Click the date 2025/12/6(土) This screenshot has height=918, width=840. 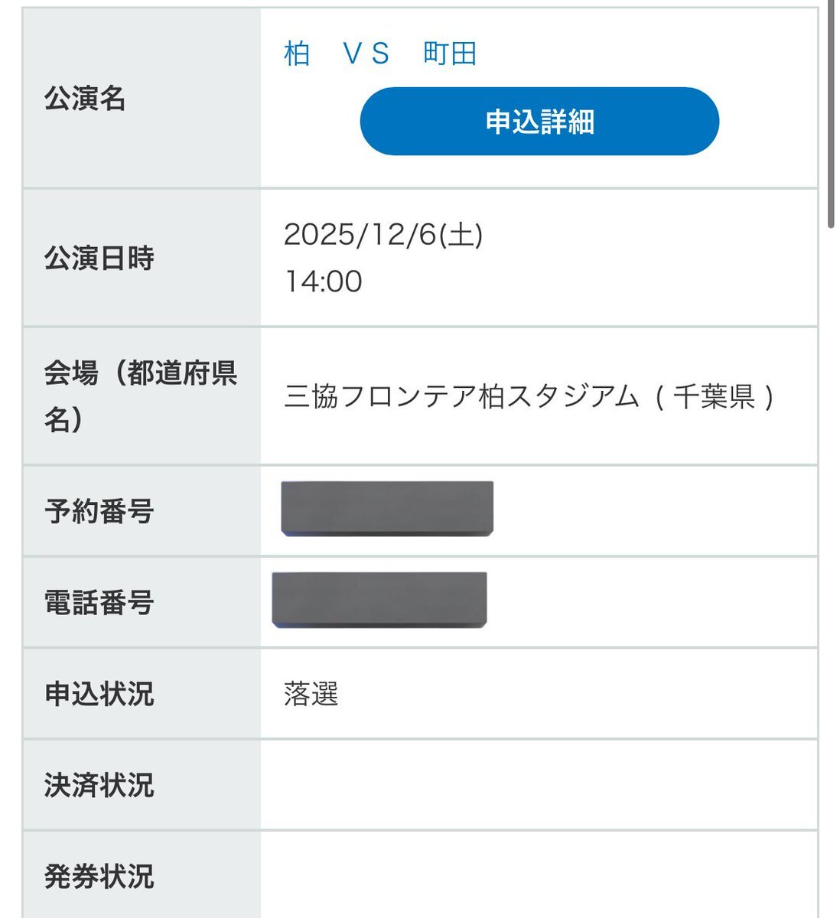383,234
